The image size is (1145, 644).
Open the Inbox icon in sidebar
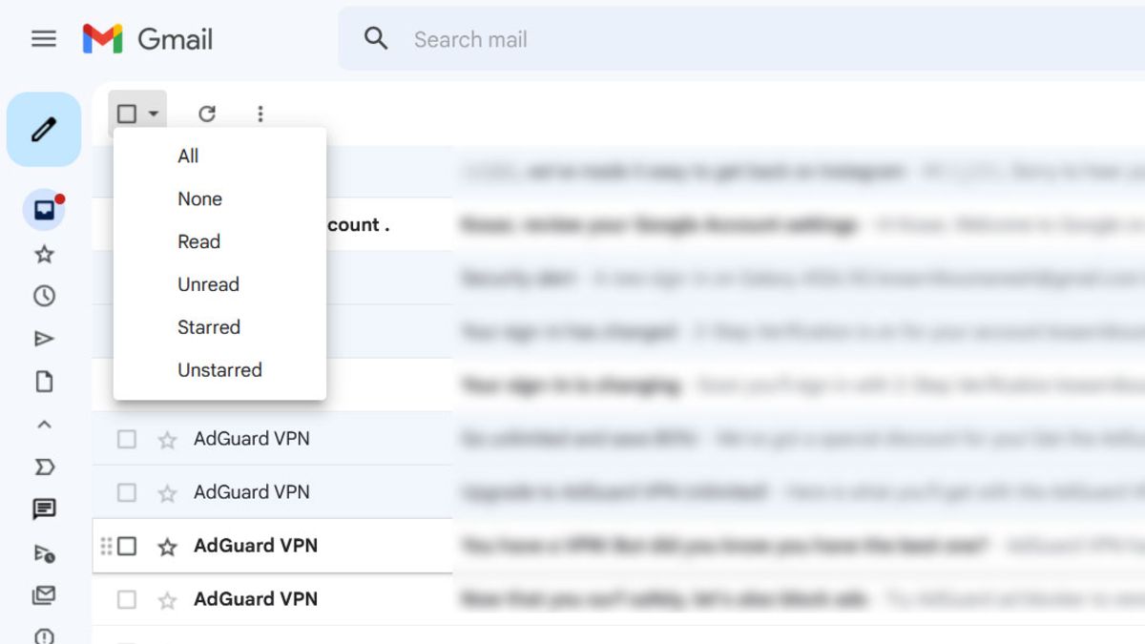coord(44,210)
